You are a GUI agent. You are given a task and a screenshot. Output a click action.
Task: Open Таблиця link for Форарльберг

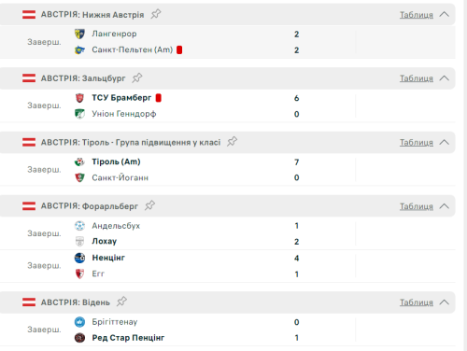[417, 206]
